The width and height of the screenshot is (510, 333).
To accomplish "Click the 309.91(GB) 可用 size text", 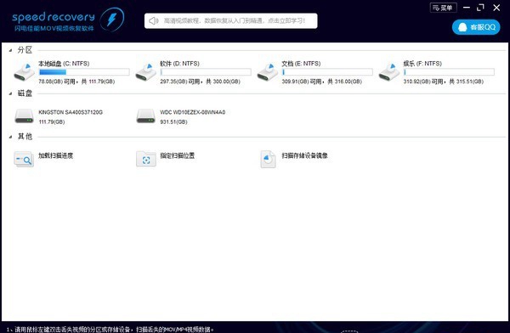I will (x=321, y=82).
